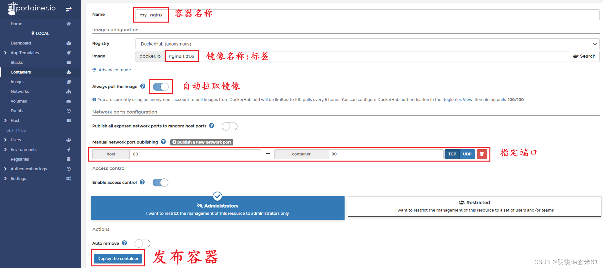Delete the port mapping with trash icon

(482, 154)
